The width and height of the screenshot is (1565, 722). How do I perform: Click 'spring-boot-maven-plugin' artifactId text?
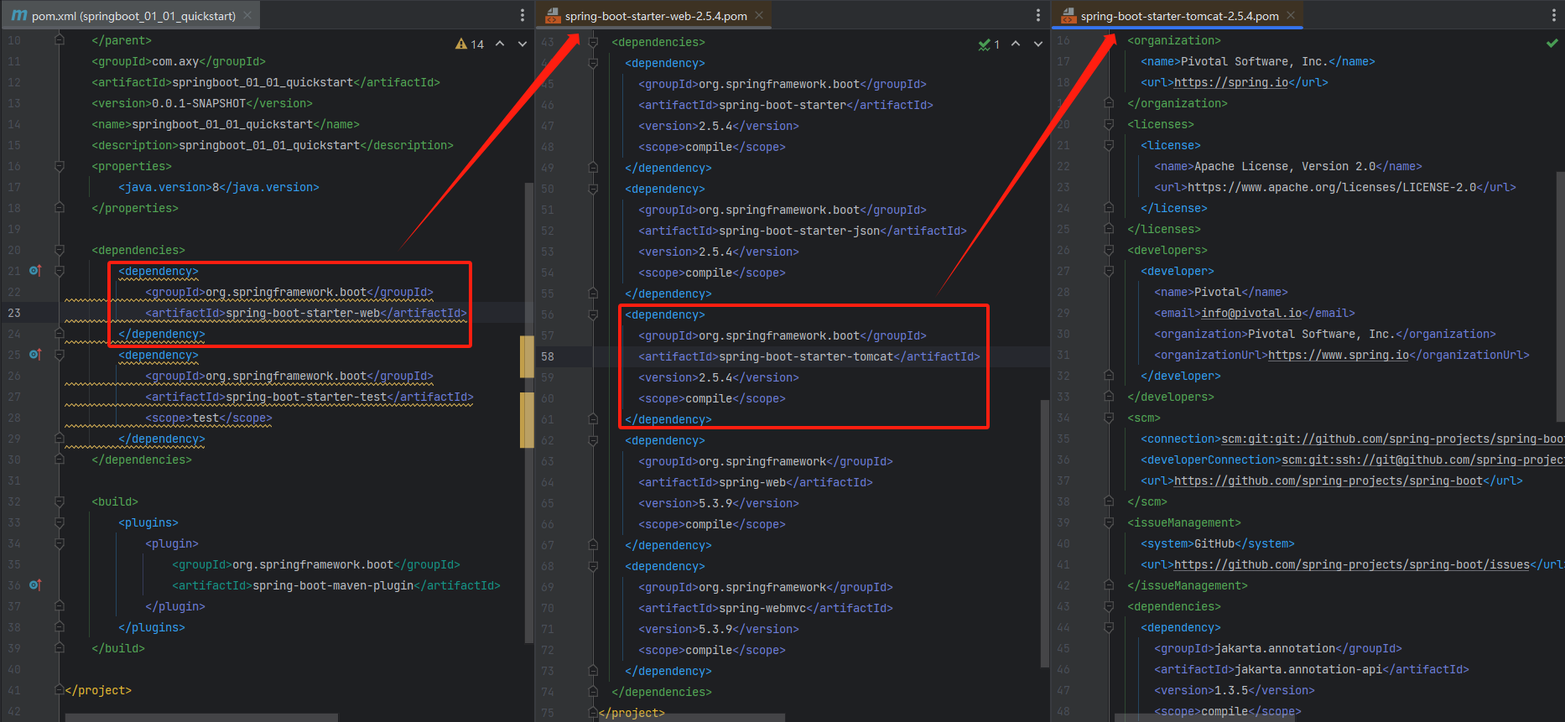click(x=333, y=585)
